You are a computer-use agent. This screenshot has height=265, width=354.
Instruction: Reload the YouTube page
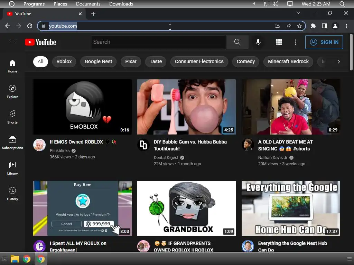click(x=30, y=26)
